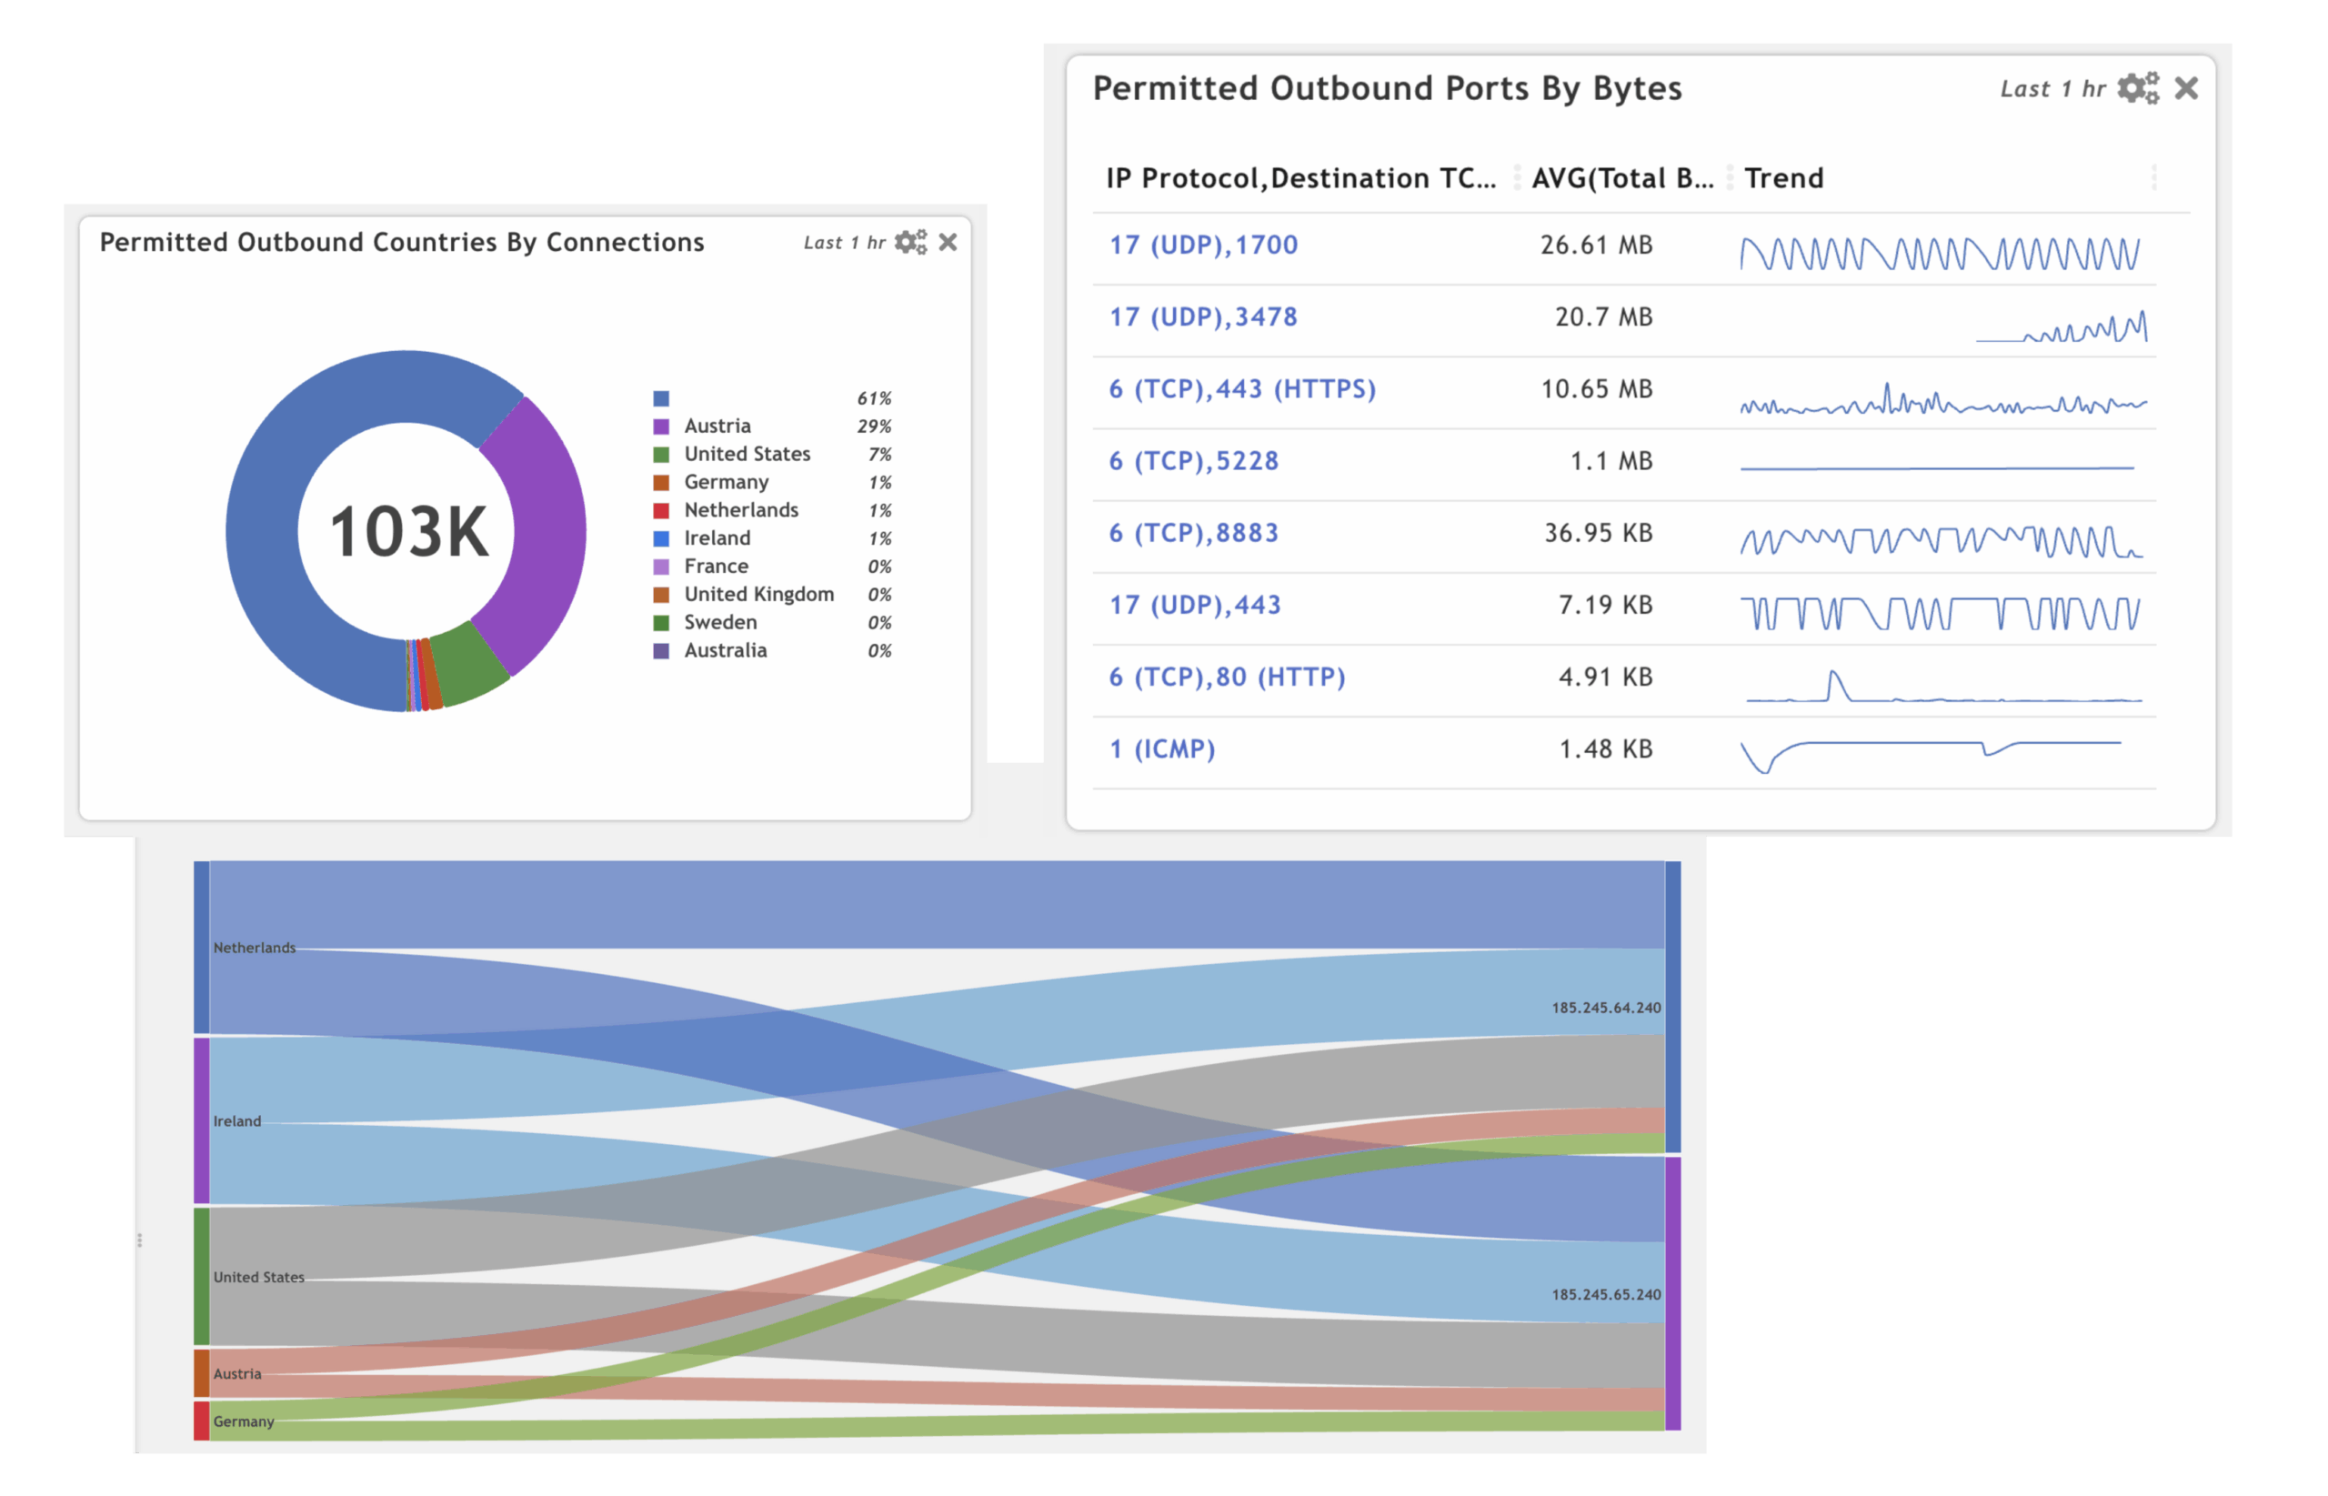
Task: Click the Netherlands node in Sankey chart
Action: coord(201,947)
